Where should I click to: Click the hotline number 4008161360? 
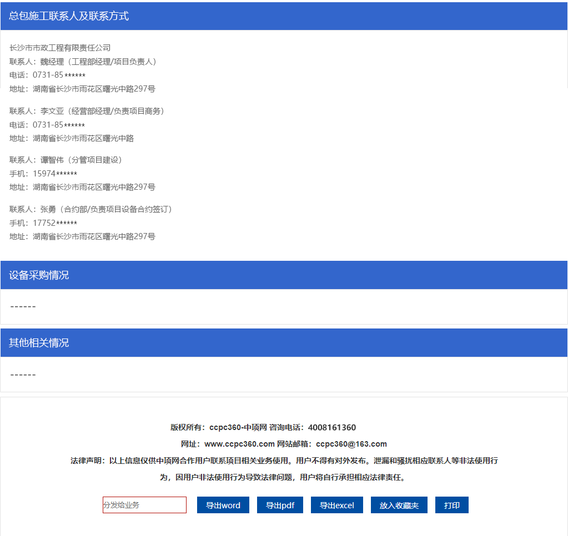(x=331, y=427)
